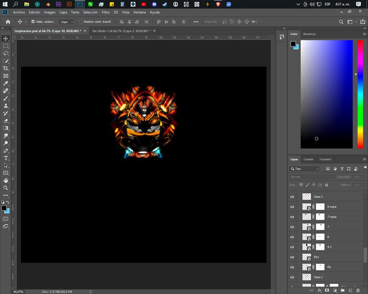The width and height of the screenshot is (368, 294).
Task: Select the Capa 2 layer thumbnail
Action: [307, 196]
